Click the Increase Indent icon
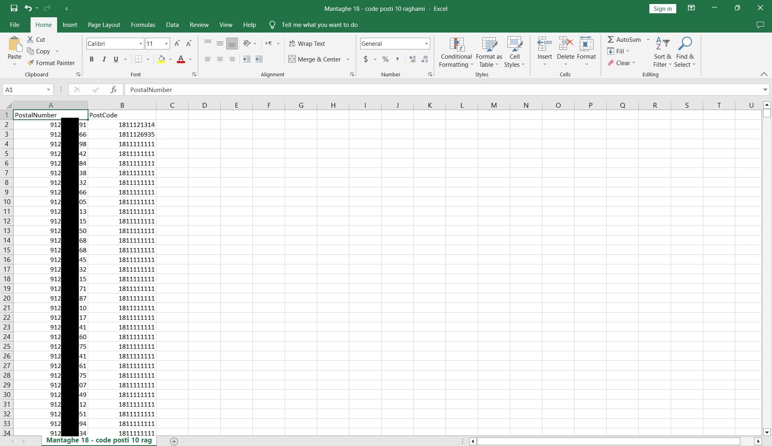The width and height of the screenshot is (772, 446). (259, 59)
